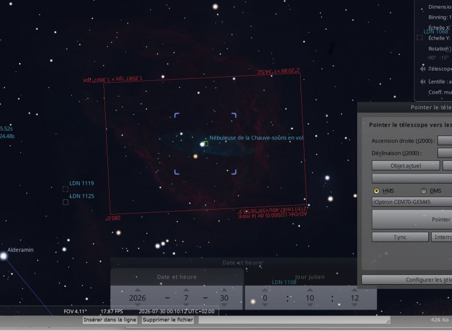452x331 pixels.
Task: Select the DMS coordinate format
Action: [x=423, y=191]
